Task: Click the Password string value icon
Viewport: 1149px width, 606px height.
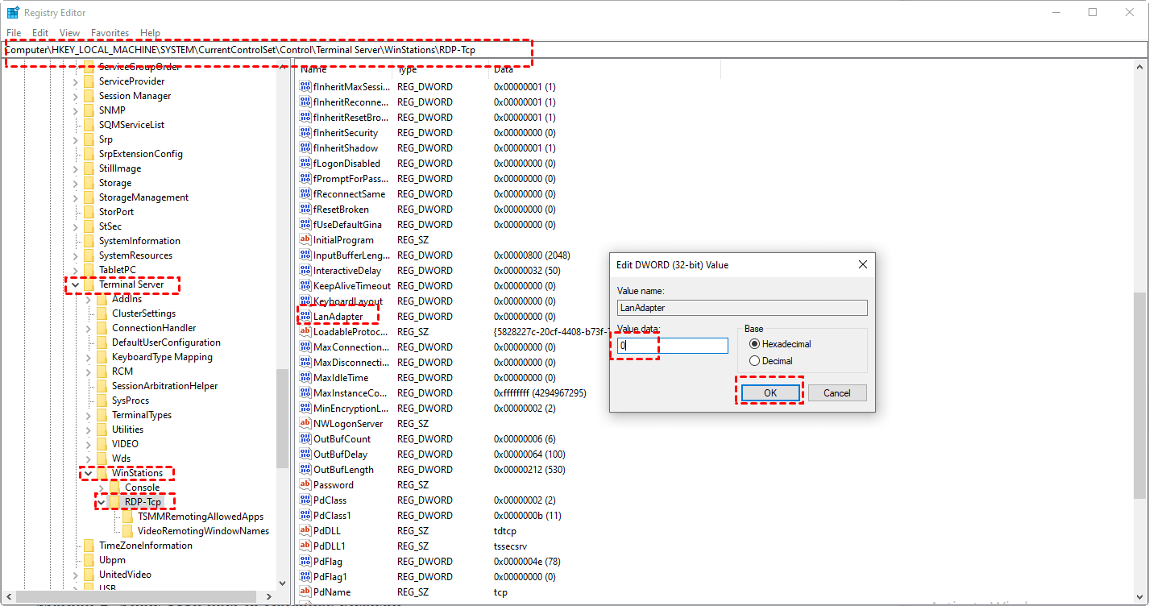Action: pyautogui.click(x=305, y=485)
